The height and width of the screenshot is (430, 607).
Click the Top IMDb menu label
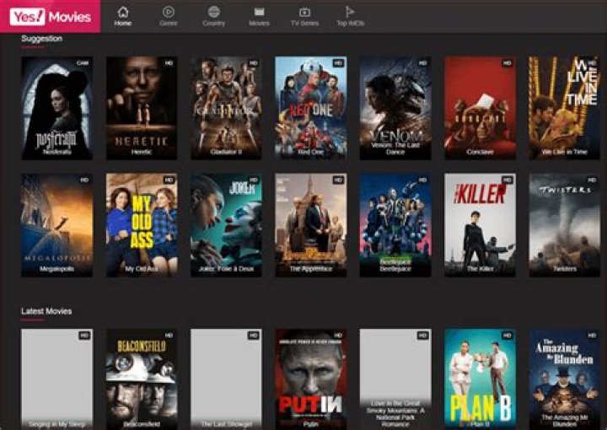(351, 24)
